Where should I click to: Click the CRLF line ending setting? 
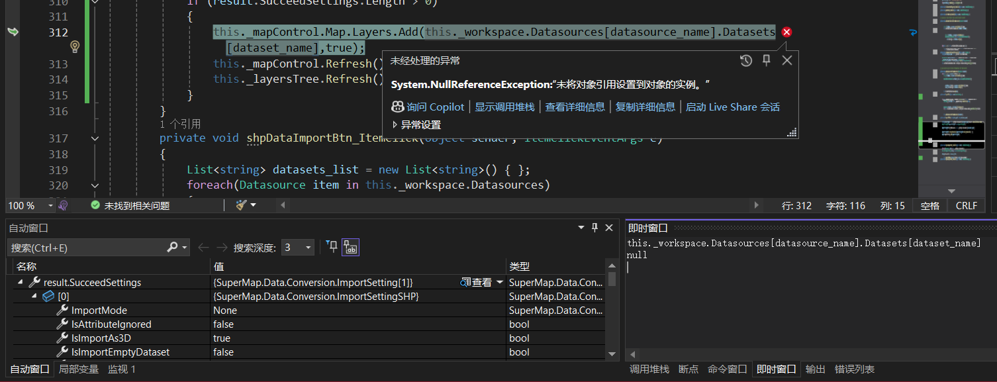tap(967, 206)
